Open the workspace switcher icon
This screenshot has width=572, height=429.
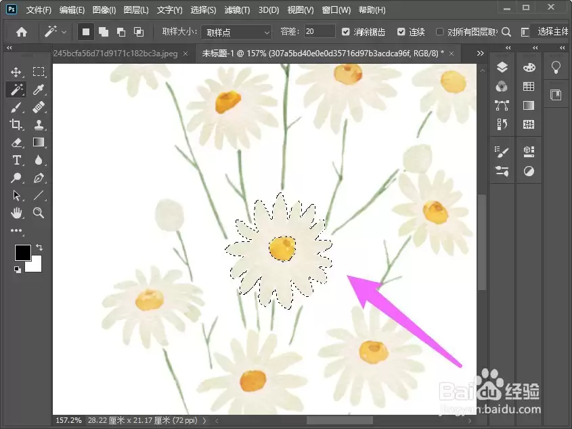[525, 32]
